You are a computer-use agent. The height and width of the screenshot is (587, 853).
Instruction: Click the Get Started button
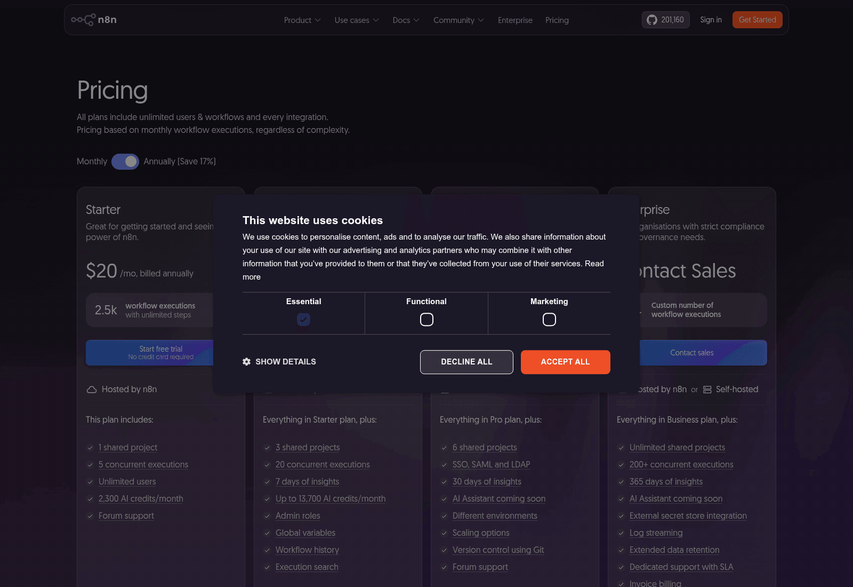pos(757,20)
